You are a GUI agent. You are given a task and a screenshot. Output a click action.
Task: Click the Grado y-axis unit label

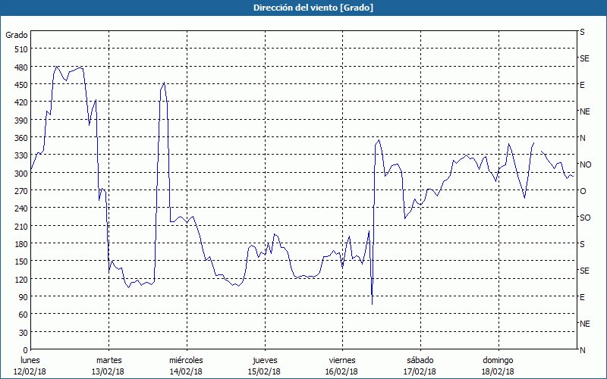click(17, 35)
